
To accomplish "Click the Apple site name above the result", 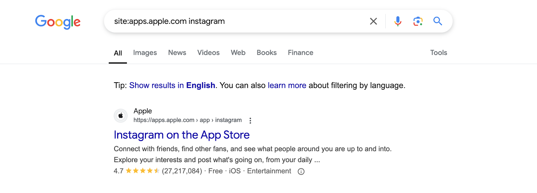I will [x=143, y=111].
